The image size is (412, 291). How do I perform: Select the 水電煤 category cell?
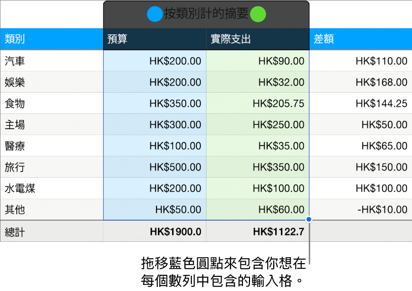(x=52, y=188)
